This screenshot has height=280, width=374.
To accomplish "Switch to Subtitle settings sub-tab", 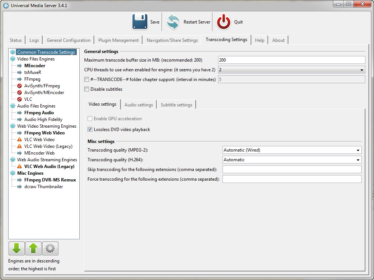I will (x=176, y=105).
